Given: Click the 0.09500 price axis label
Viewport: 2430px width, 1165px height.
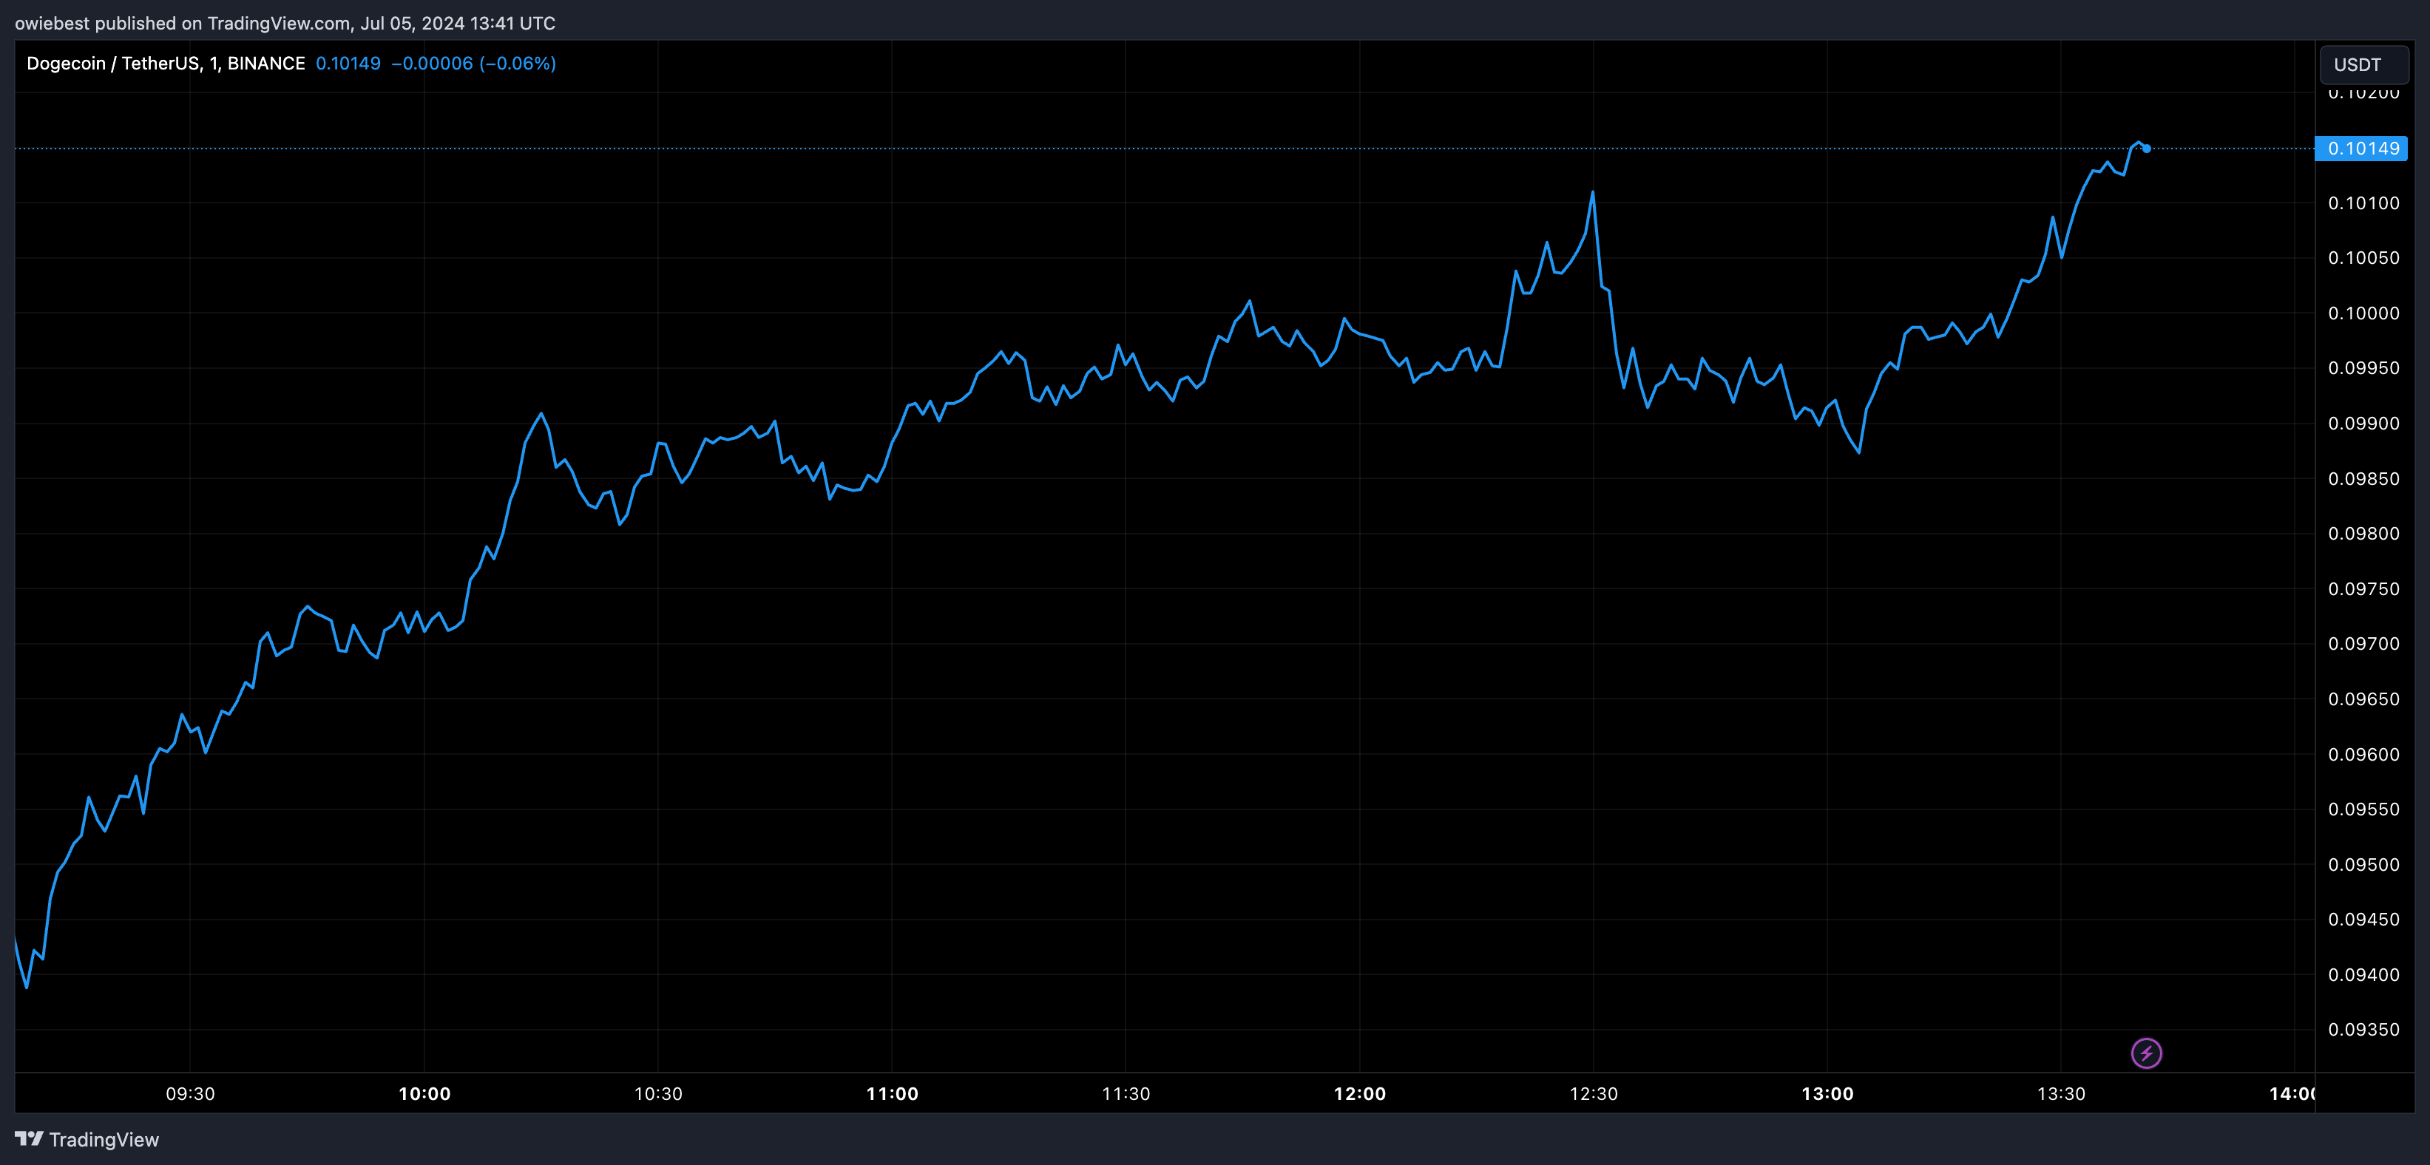Looking at the screenshot, I should point(2363,865).
